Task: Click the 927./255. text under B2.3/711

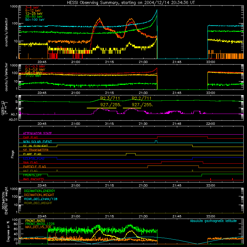Action: [x=111, y=105]
